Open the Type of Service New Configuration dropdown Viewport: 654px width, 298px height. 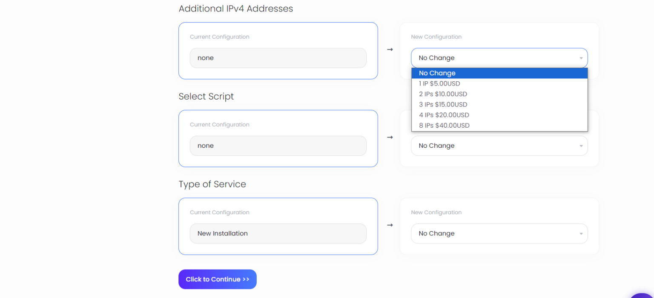(x=499, y=233)
